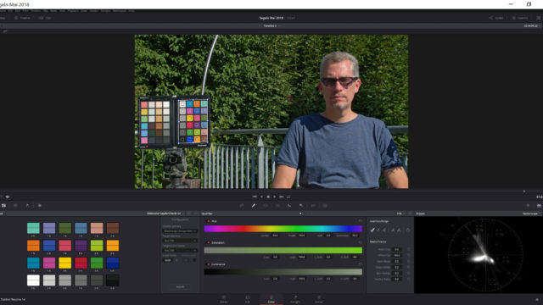Switch to the Color page tab
The height and width of the screenshot is (305, 543).
[x=271, y=299]
